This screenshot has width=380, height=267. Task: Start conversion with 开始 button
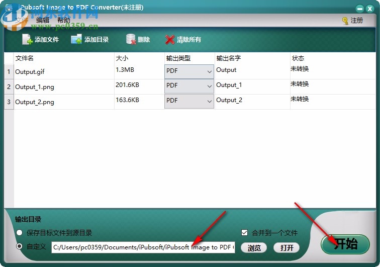tap(345, 244)
